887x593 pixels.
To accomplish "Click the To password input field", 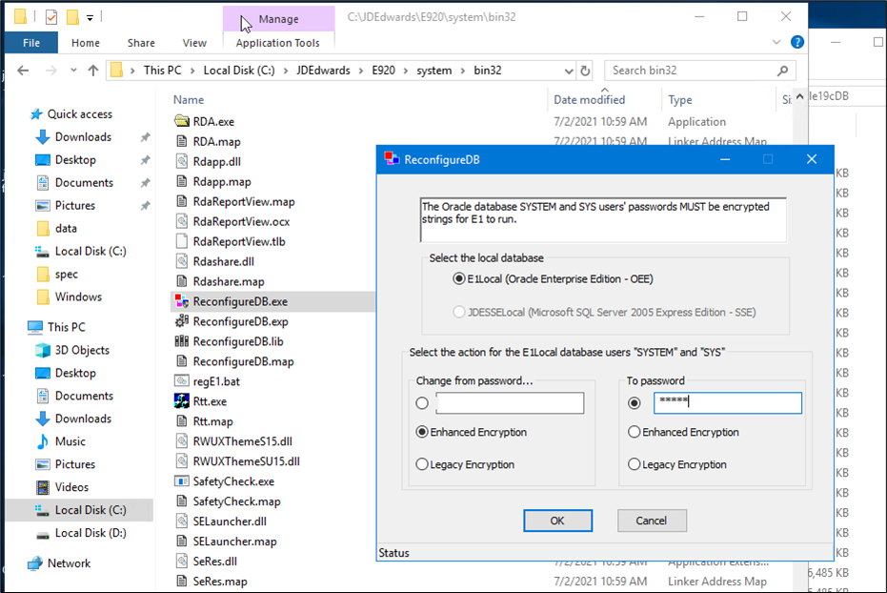I will (728, 403).
